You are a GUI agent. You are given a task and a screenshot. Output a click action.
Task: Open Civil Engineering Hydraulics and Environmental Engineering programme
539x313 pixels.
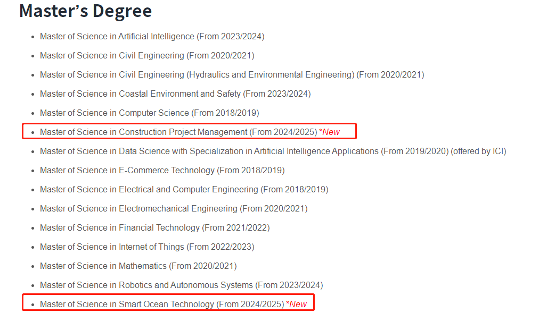[x=197, y=75]
